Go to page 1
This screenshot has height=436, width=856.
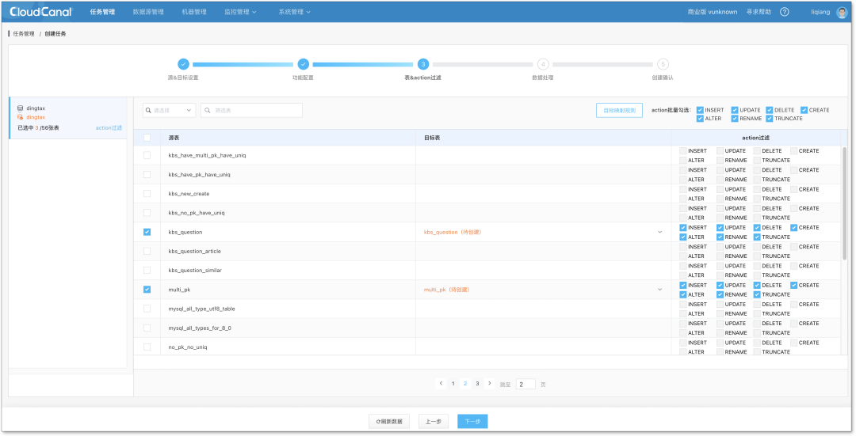pos(453,384)
